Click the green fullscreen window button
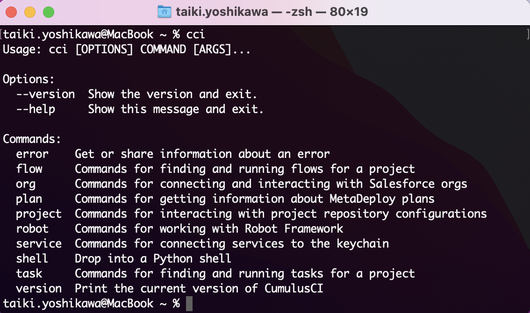This screenshot has width=530, height=313. [48, 12]
